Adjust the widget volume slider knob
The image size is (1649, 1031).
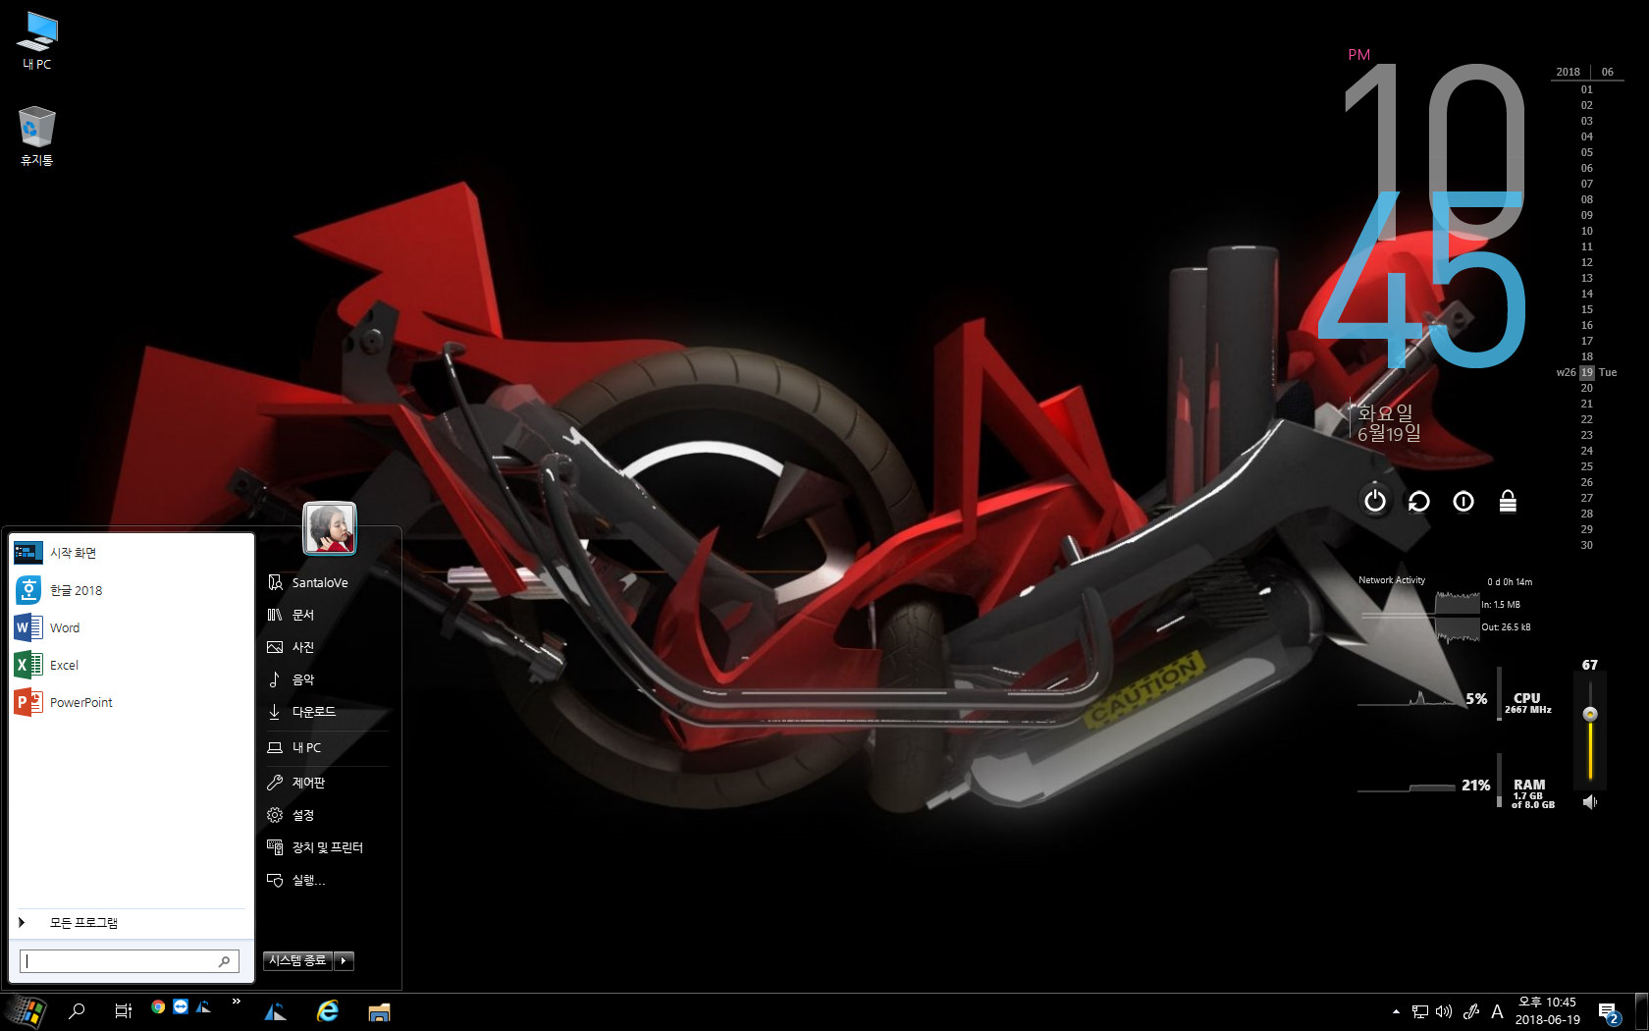pos(1590,714)
